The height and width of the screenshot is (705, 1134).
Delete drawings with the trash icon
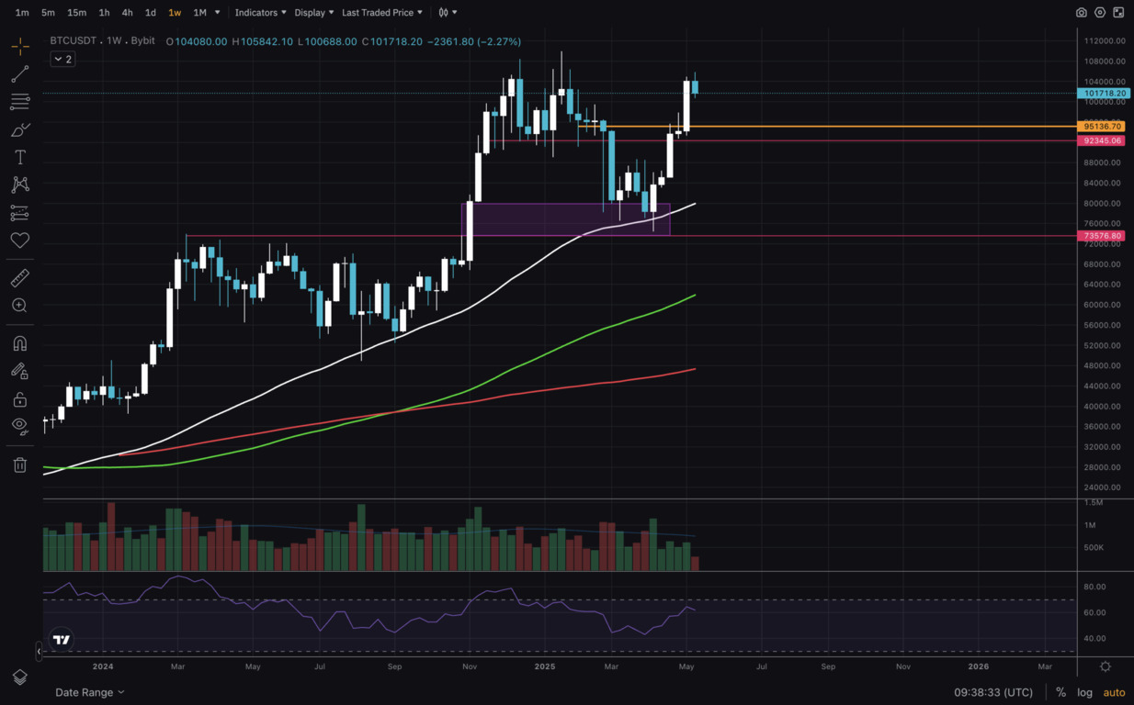(20, 464)
